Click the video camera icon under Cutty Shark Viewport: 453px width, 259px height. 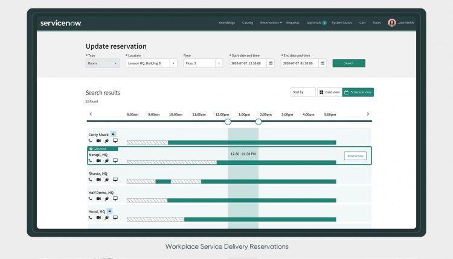pos(98,141)
